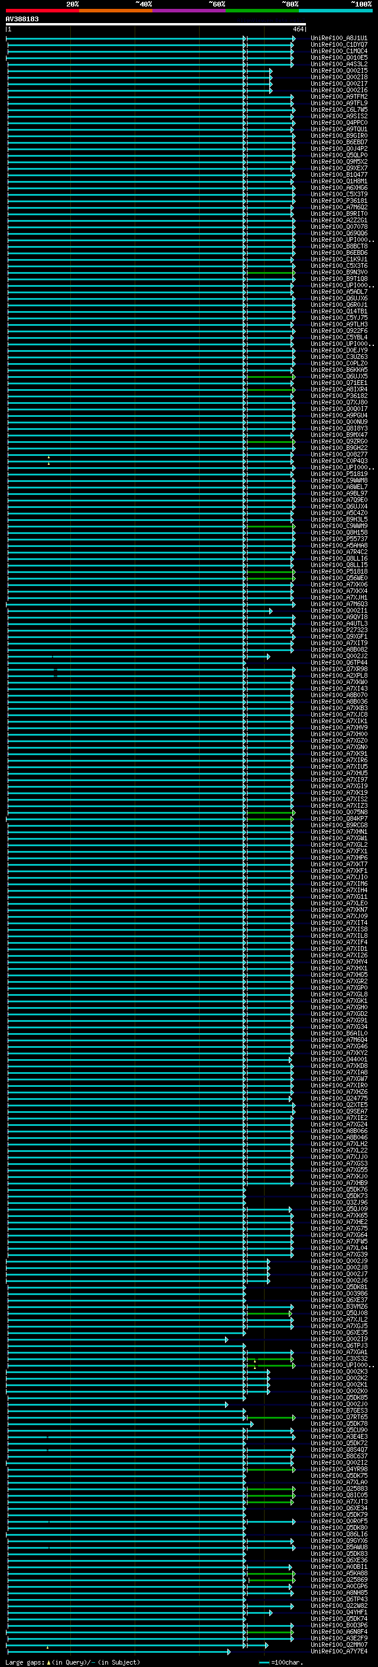Open hit UniRef100_B5AWU8
The image size is (378, 1667).
click(339, 1548)
